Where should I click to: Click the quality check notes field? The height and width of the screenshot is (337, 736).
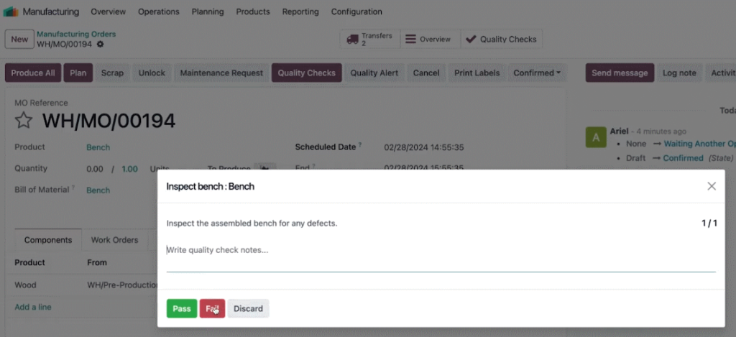[x=441, y=257]
